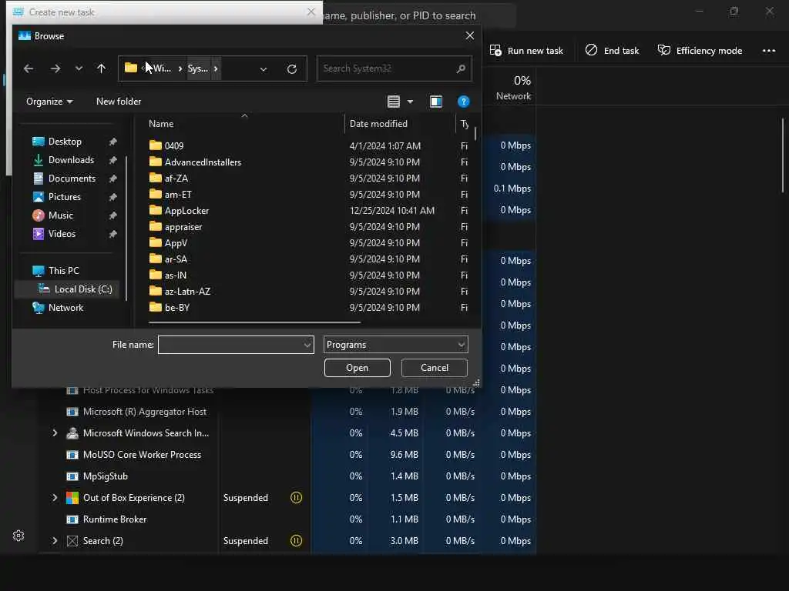Expand the File name dropdown arrow
This screenshot has width=789, height=591.
pyautogui.click(x=307, y=345)
